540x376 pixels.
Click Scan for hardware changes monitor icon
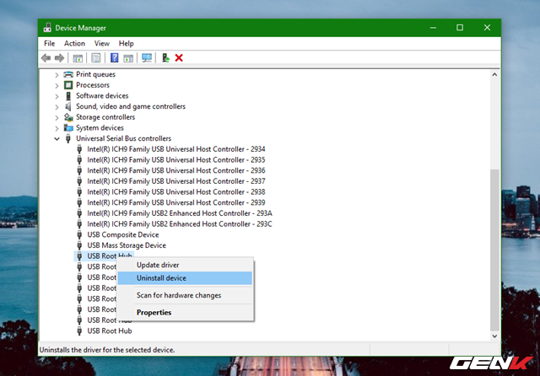pos(147,58)
